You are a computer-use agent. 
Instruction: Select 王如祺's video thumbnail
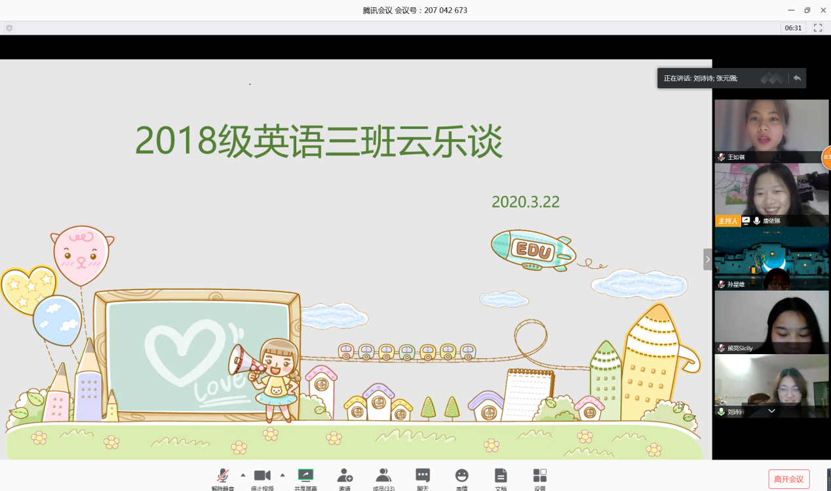[771, 130]
